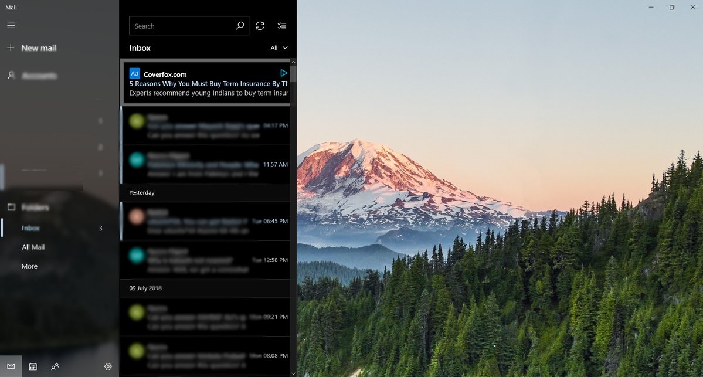Open the email from Tue 06:45 PM
The width and height of the screenshot is (703, 377).
[205, 222]
